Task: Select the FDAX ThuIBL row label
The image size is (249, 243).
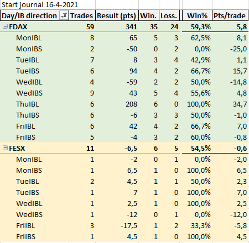Action: (x=28, y=104)
